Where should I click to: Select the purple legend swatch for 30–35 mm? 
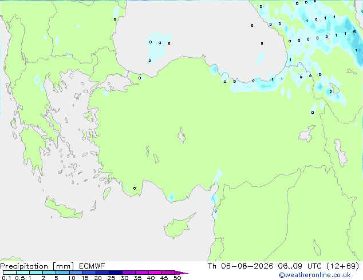(x=129, y=273)
